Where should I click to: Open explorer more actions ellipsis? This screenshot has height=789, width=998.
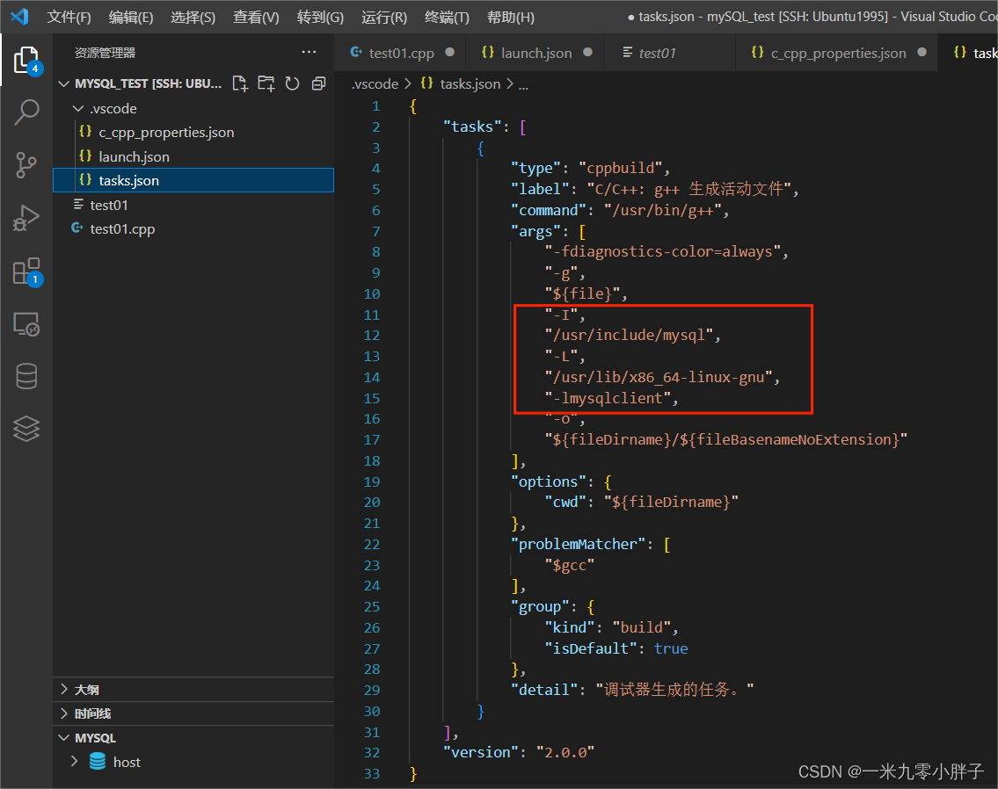point(309,53)
